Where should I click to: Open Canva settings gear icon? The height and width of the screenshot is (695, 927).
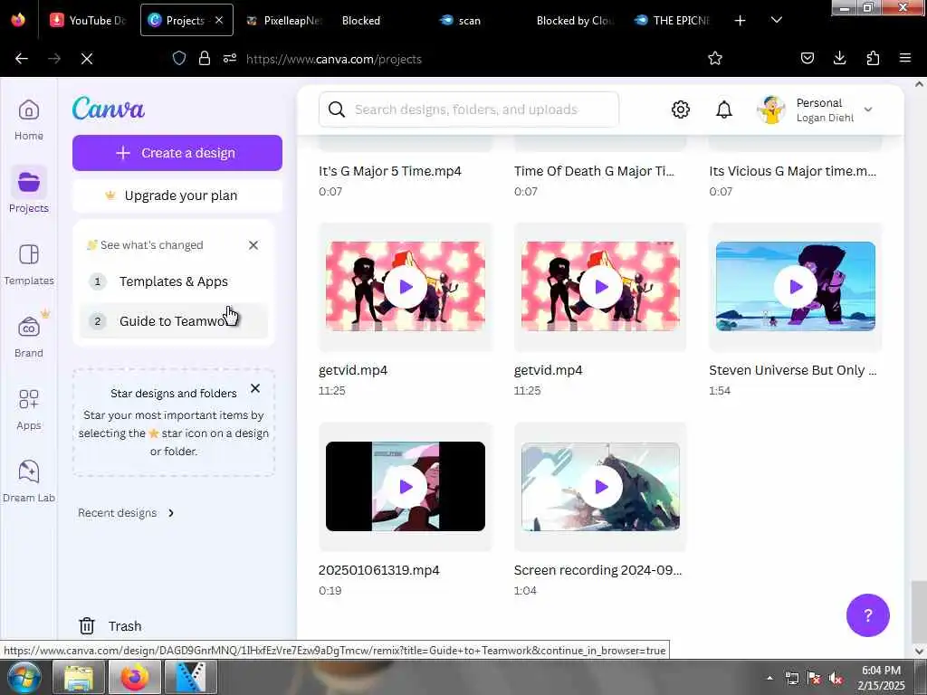click(681, 109)
